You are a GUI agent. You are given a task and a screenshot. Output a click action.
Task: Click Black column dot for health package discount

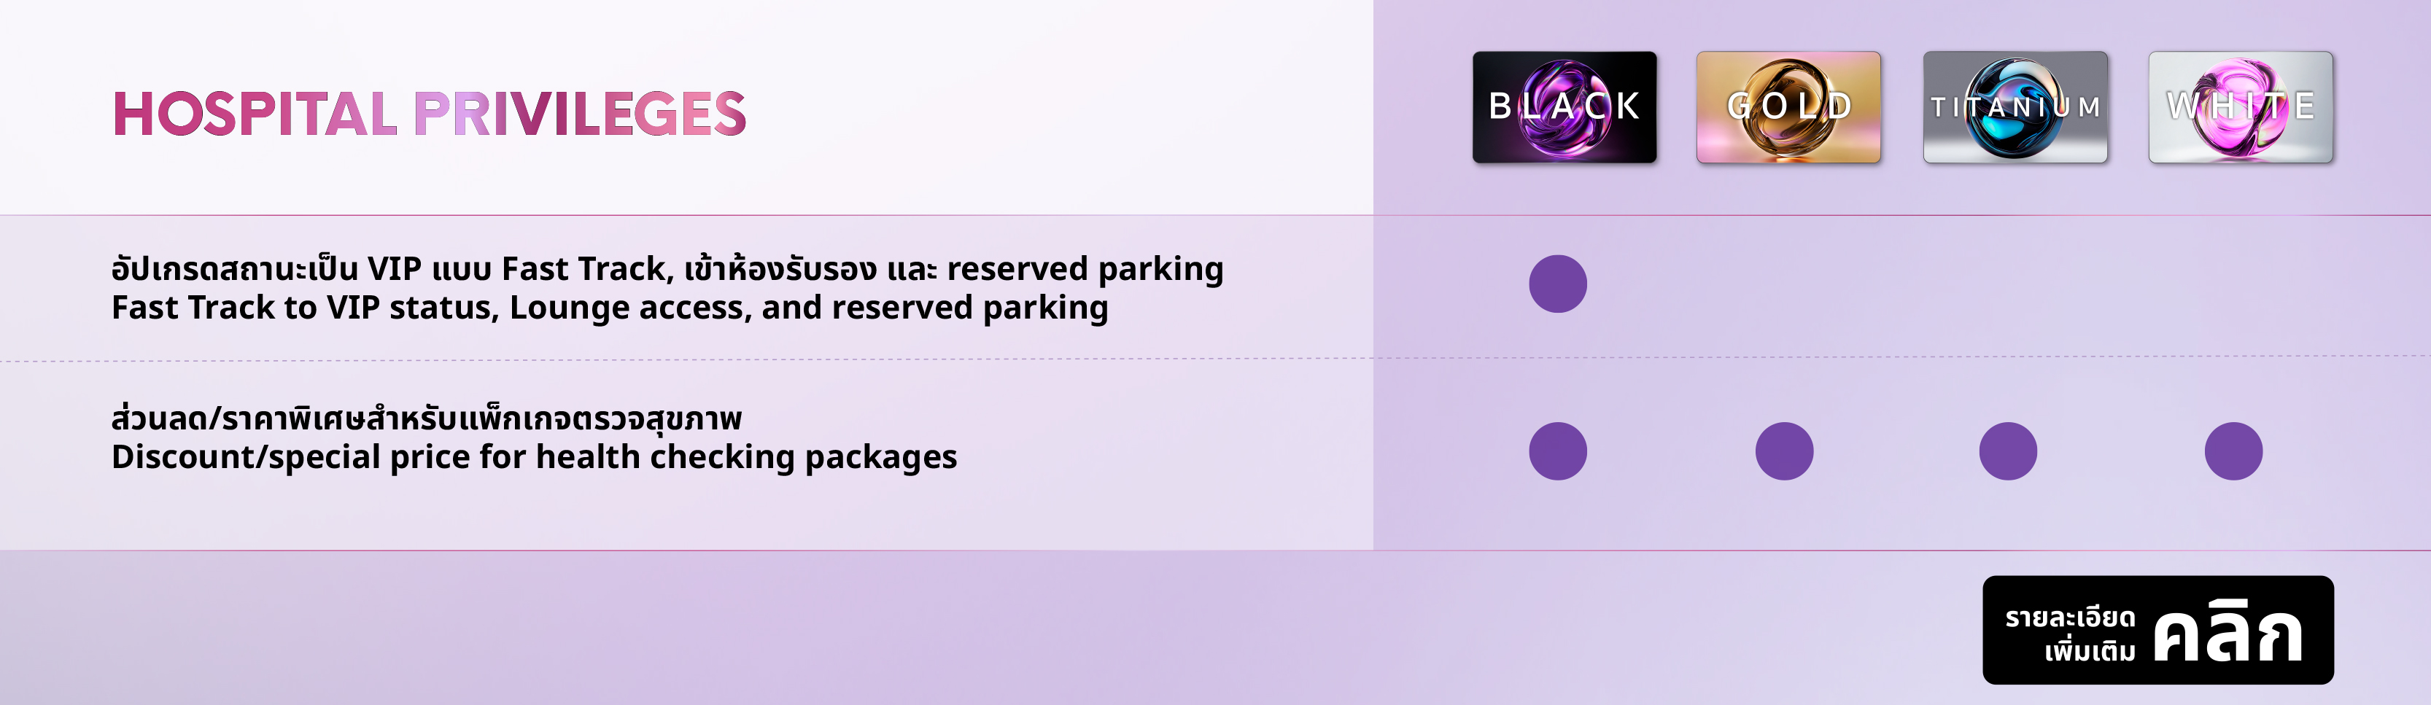tap(1557, 451)
